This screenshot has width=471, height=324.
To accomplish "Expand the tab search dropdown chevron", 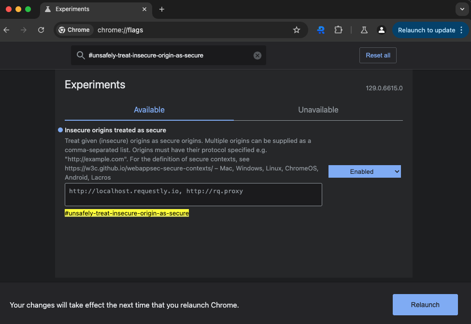I will [x=462, y=9].
